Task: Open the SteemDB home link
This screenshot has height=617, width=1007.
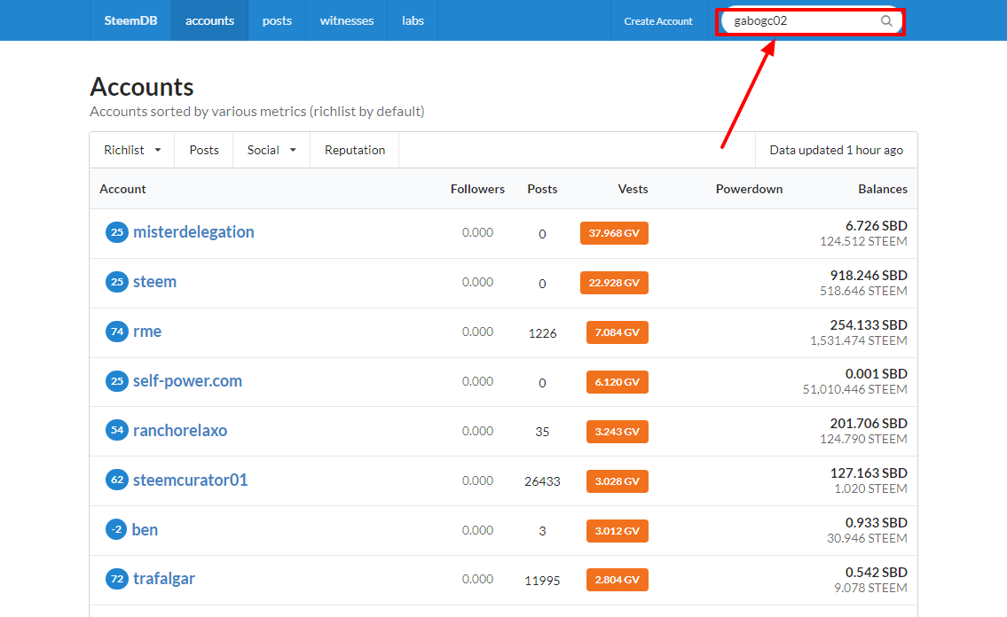Action: (130, 20)
